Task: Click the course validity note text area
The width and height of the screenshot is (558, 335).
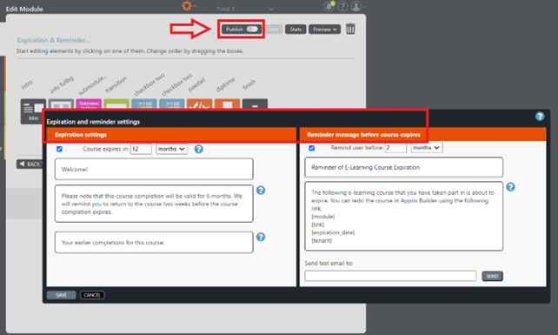Action: tap(154, 204)
